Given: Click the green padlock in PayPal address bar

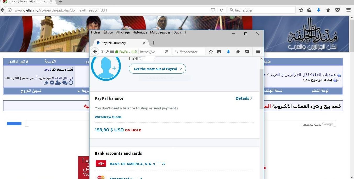Looking at the screenshot, I should [117, 52].
